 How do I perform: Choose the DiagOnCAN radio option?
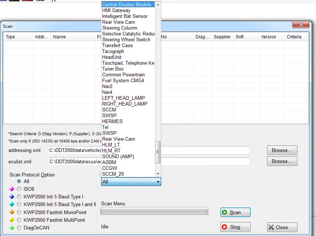tap(19, 228)
